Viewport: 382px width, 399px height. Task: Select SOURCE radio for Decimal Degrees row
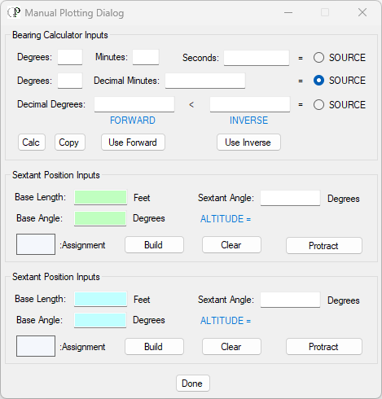pyautogui.click(x=318, y=105)
